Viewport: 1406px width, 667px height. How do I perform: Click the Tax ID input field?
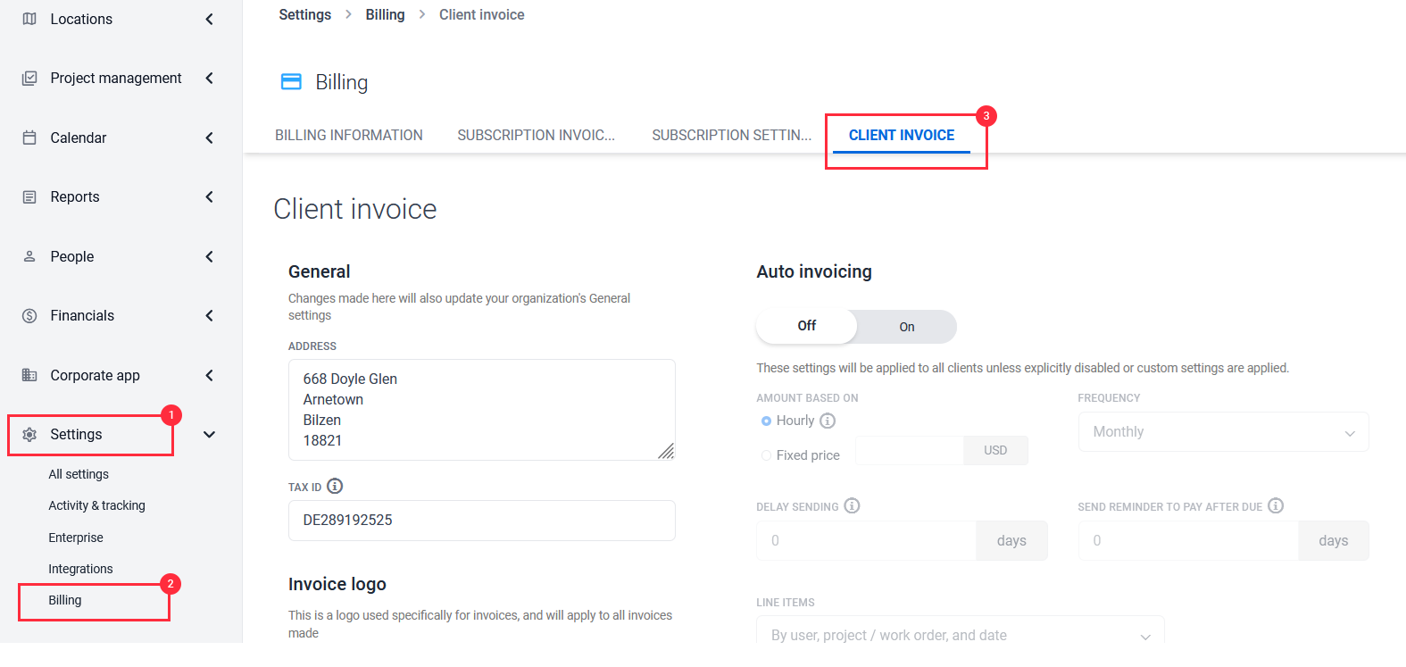coord(482,521)
